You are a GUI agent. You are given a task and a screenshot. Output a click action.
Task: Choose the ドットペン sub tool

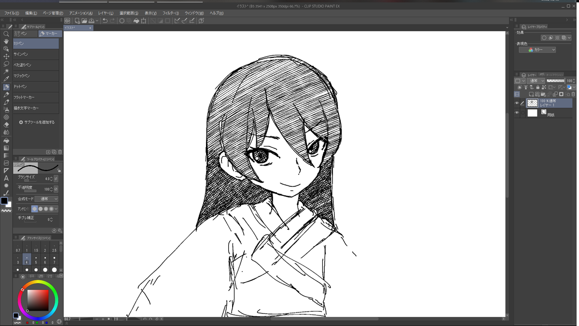pyautogui.click(x=36, y=87)
